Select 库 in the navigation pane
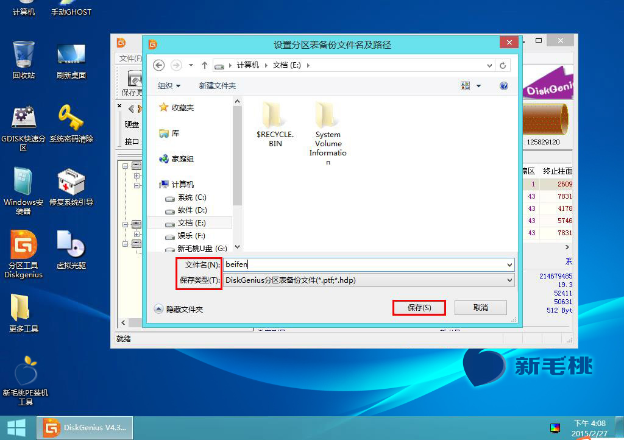This screenshot has width=624, height=440. (169, 133)
